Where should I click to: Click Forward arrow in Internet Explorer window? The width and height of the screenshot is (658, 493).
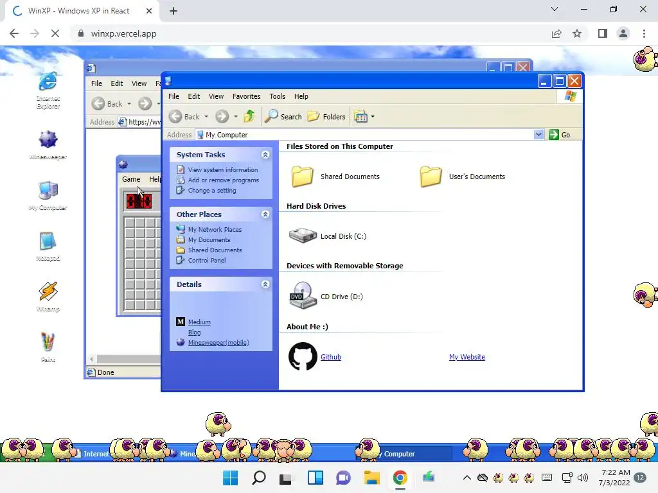[145, 103]
